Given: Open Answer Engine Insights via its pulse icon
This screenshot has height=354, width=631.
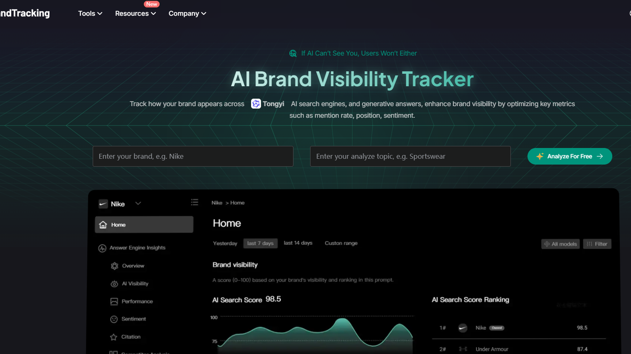Looking at the screenshot, I should pos(103,247).
